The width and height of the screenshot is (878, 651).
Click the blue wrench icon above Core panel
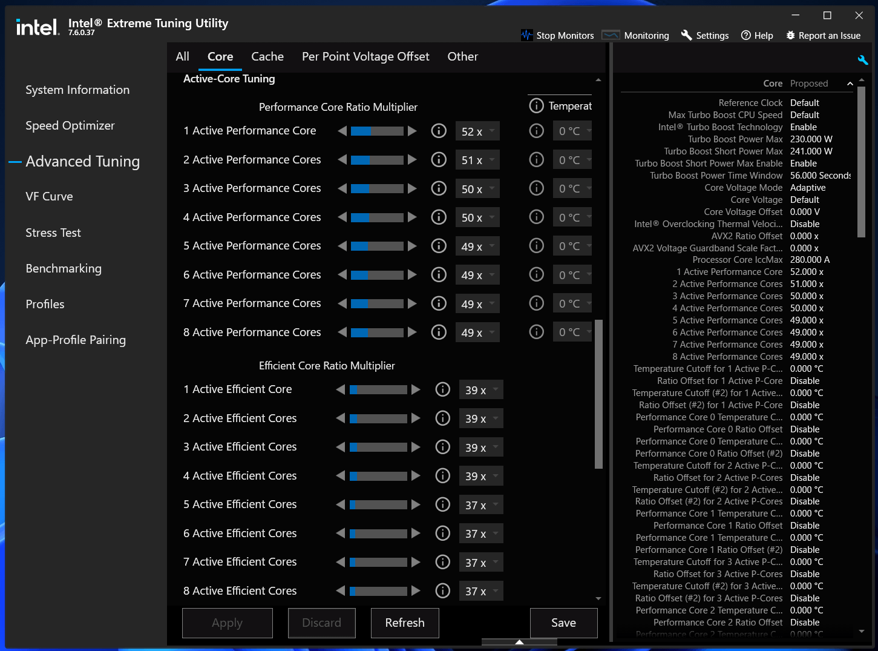coord(863,60)
